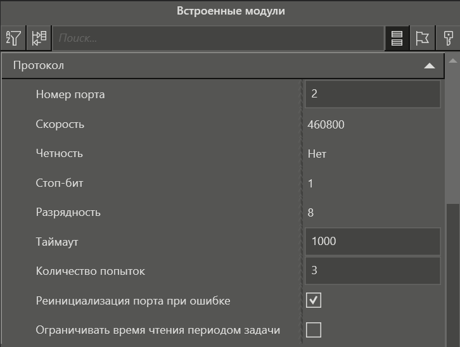Focus the Поиск search field
This screenshot has height=347, width=460.
(218, 39)
